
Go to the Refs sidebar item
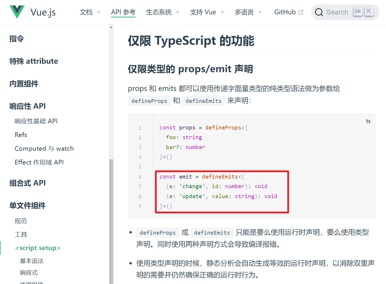21,135
